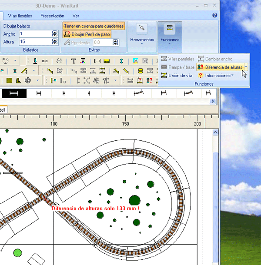Click the cyan down-arrow stamp icon

coord(35,61)
